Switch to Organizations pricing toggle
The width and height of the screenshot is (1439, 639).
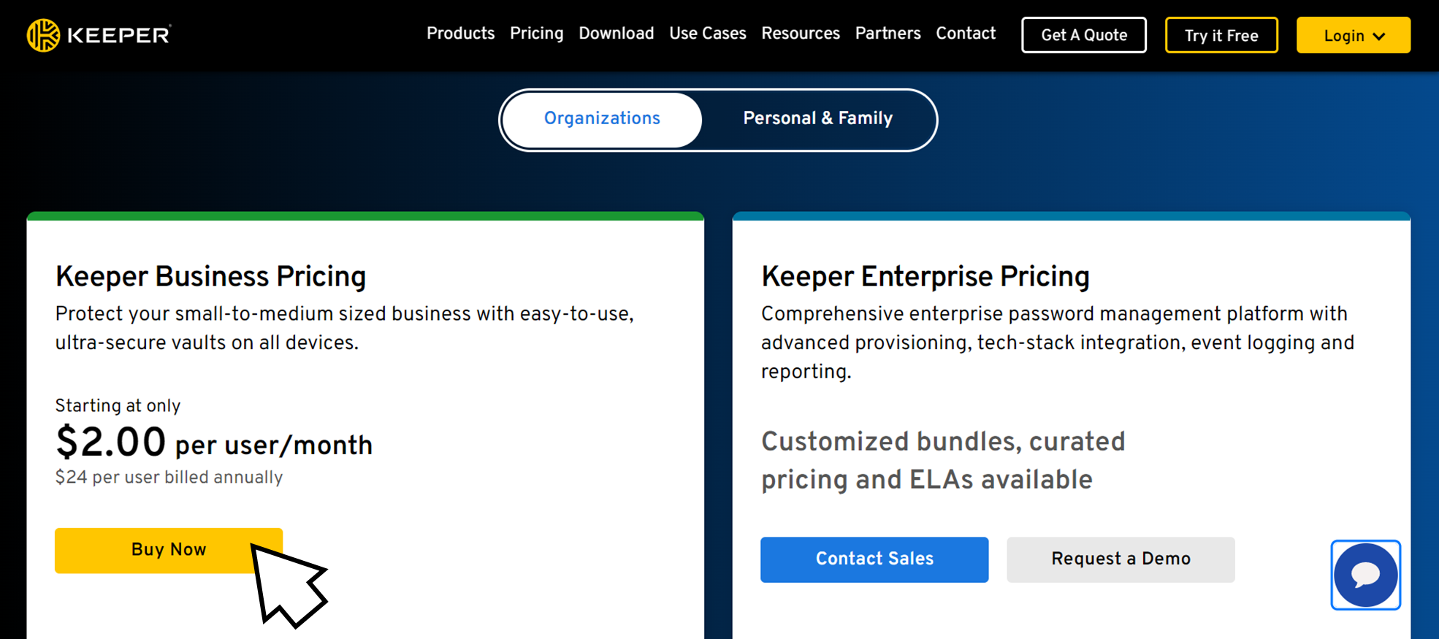(602, 119)
